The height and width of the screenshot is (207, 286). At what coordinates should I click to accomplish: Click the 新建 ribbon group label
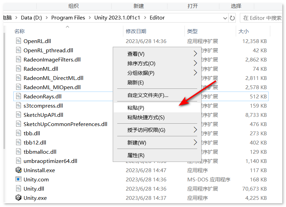point(139,6)
